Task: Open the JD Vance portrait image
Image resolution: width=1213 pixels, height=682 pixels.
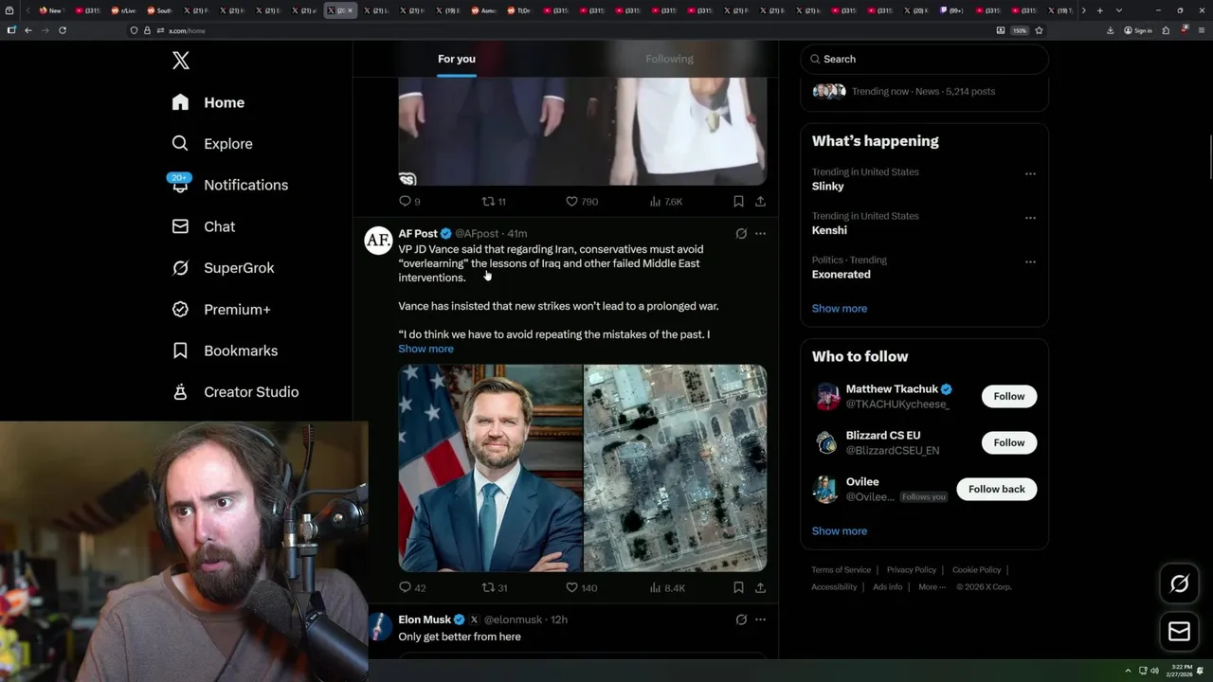Action: point(490,468)
